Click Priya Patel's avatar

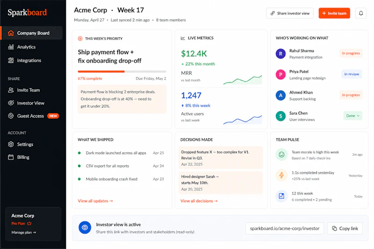tap(280, 75)
